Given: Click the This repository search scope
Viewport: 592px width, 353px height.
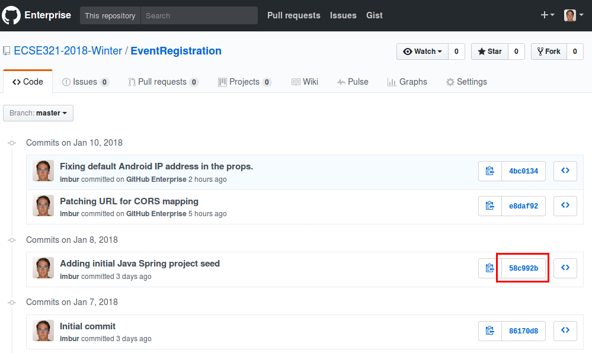Looking at the screenshot, I should (110, 15).
